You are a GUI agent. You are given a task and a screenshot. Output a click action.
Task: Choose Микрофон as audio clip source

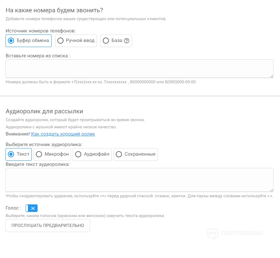pos(52,154)
